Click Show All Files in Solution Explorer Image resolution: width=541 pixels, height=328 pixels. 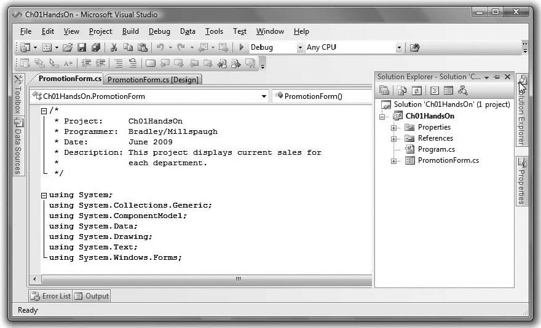tap(402, 90)
